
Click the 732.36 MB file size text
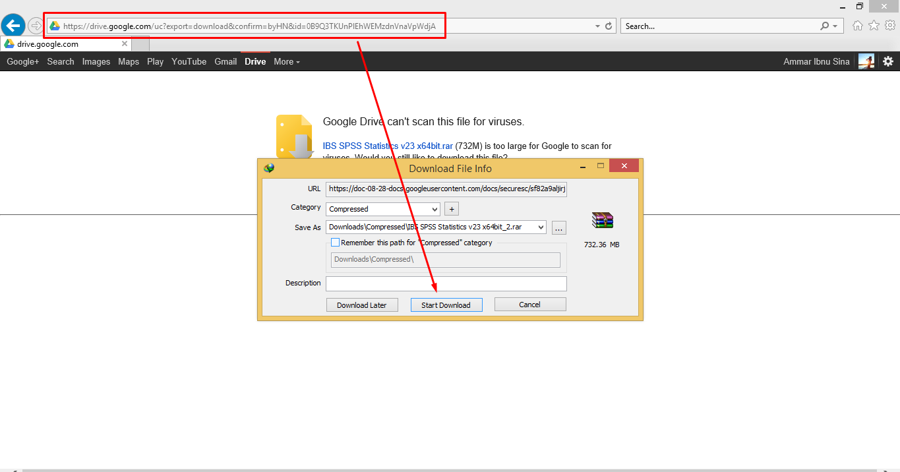pos(602,245)
